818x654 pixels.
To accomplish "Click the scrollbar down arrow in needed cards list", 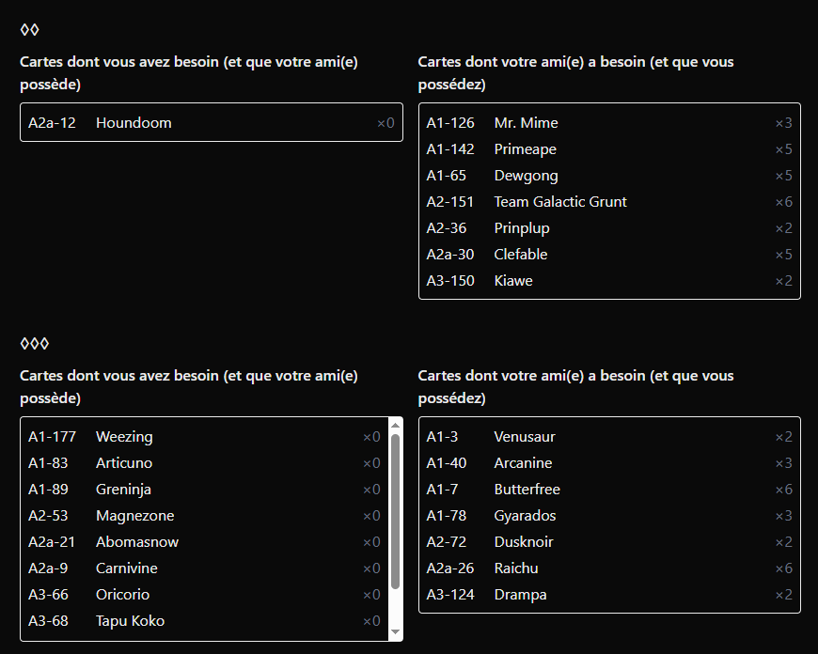I will point(395,632).
